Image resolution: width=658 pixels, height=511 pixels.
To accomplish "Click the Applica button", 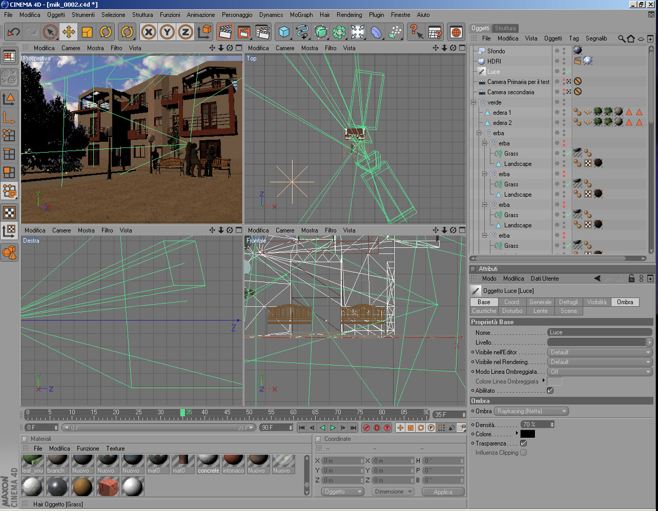I will coord(443,492).
